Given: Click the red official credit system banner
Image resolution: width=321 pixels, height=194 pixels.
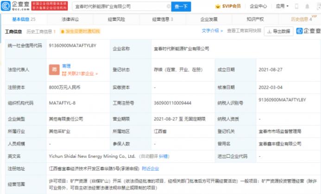Looking at the screenshot, I should [x=50, y=6].
